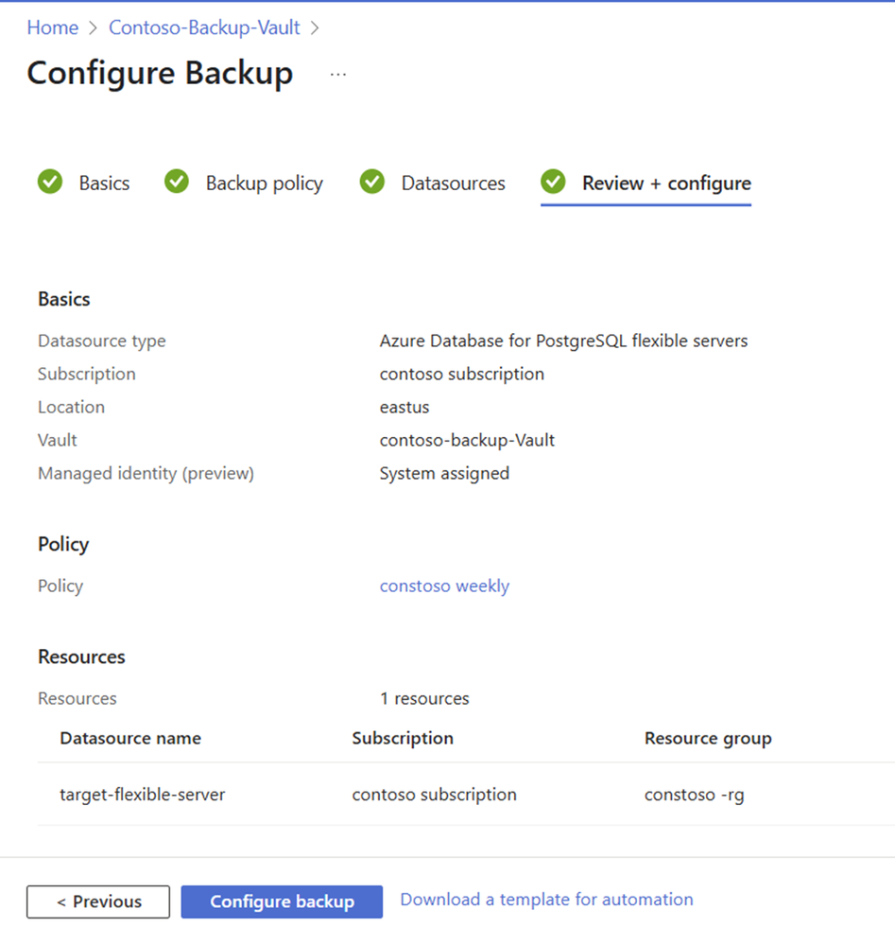Open the Datasources tab
The height and width of the screenshot is (945, 895).
(x=453, y=184)
